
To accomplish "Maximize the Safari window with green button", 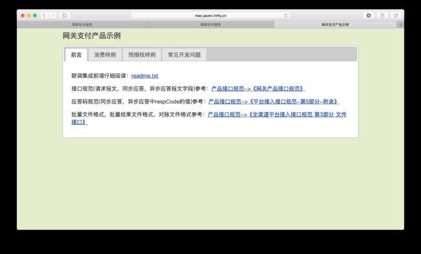I will (35, 16).
